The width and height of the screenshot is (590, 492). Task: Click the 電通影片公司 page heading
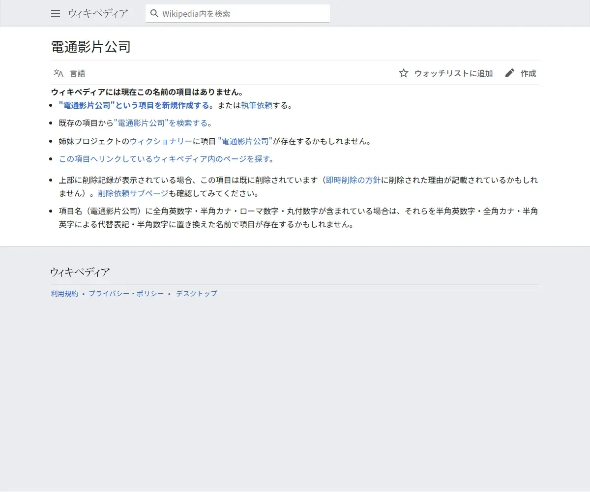91,47
